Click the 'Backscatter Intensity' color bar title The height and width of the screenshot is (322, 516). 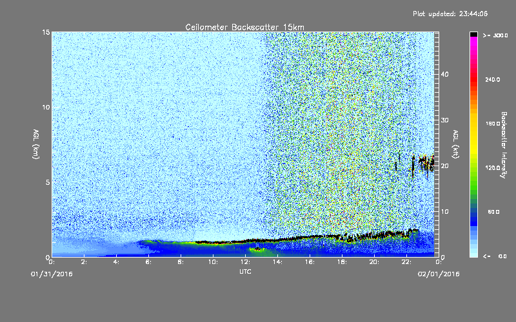[504, 145]
